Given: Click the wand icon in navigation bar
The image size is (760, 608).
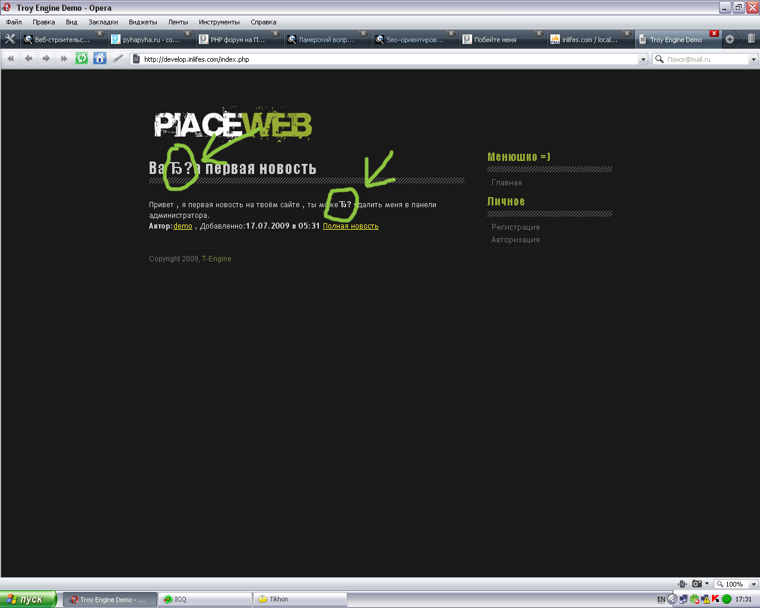Looking at the screenshot, I should tap(118, 58).
